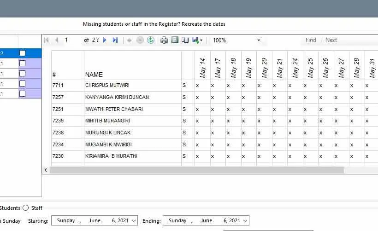The height and width of the screenshot is (231, 378).
Task: Open the 100% zoom dropdown
Action: pos(259,40)
